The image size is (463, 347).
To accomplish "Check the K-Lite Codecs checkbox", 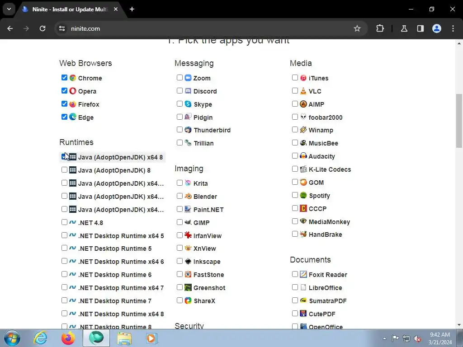I will [295, 169].
